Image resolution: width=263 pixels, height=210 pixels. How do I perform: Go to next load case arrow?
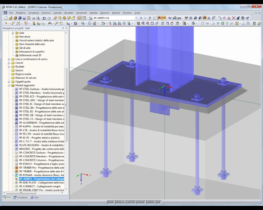145,18
